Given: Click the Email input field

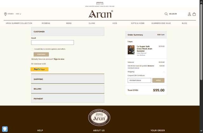Looking at the screenshot, I should 52,42.
